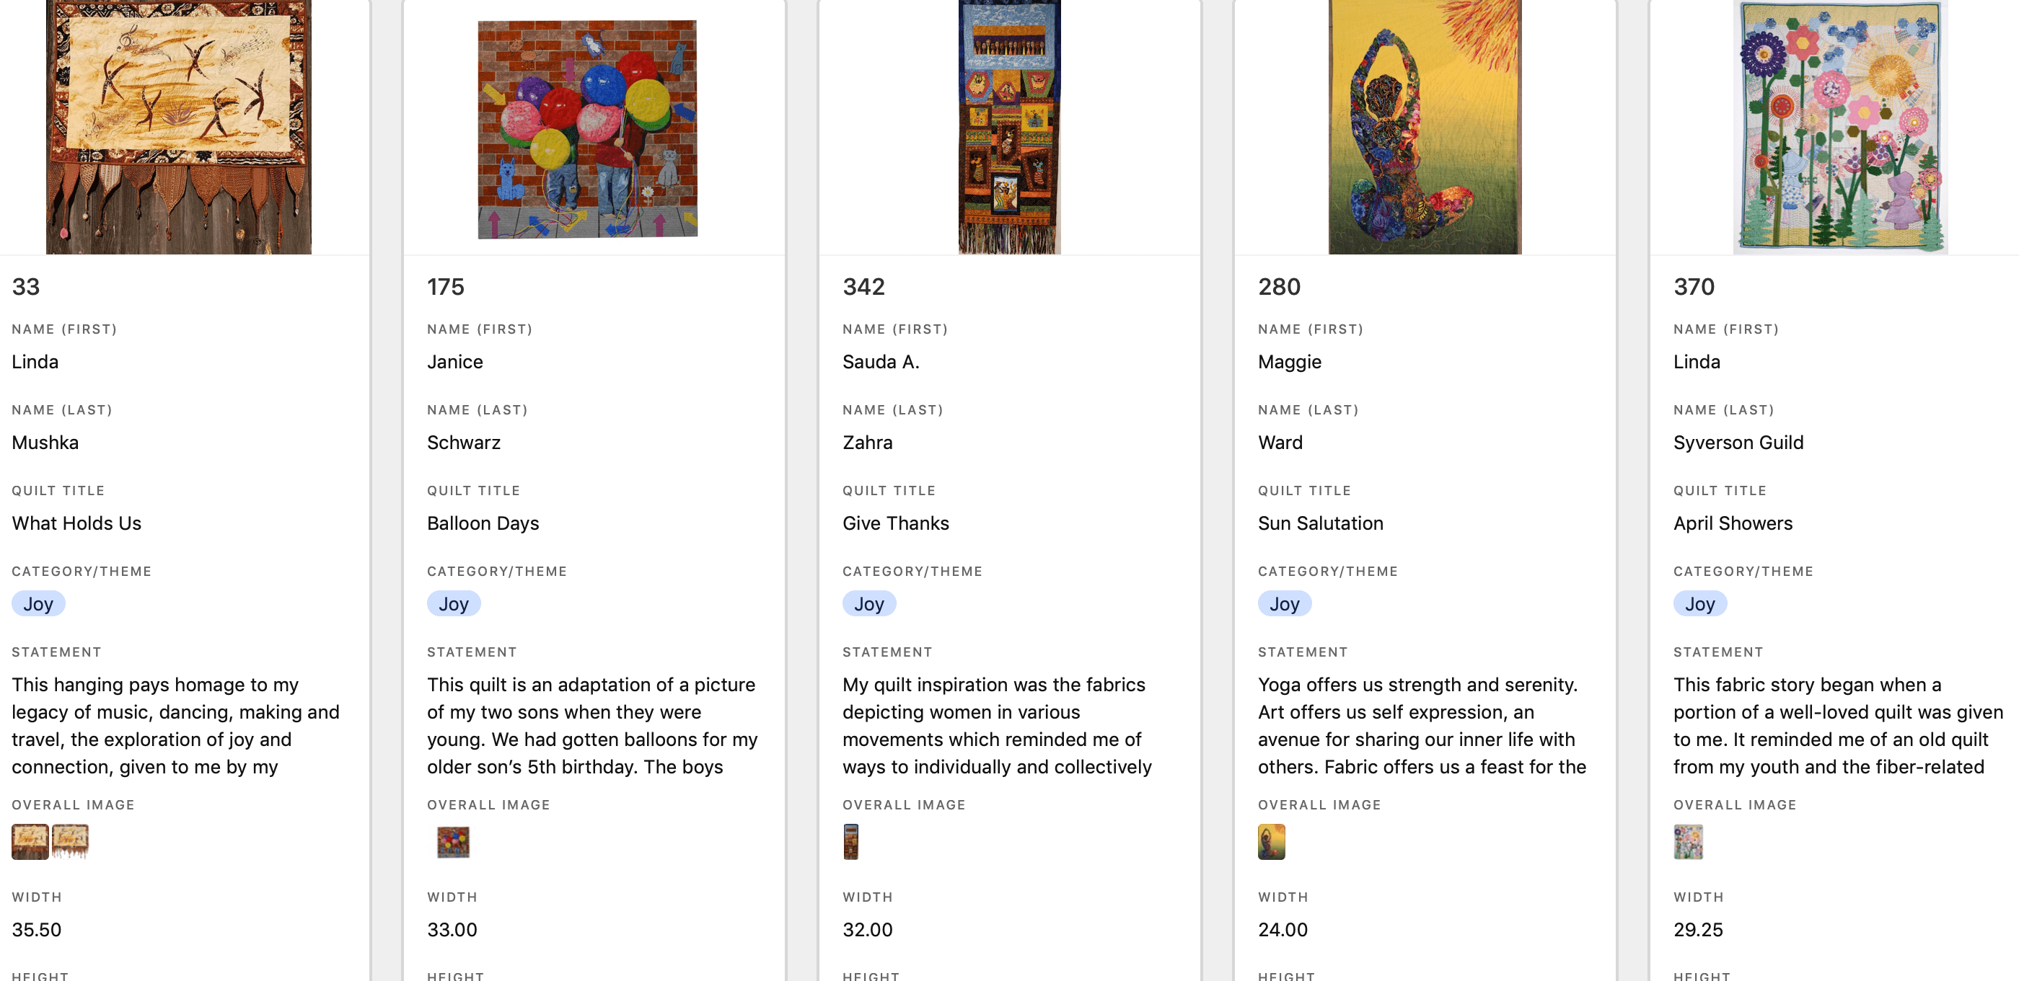
Task: Open the second attachment thumbnail under What Holds Us
Action: click(71, 841)
